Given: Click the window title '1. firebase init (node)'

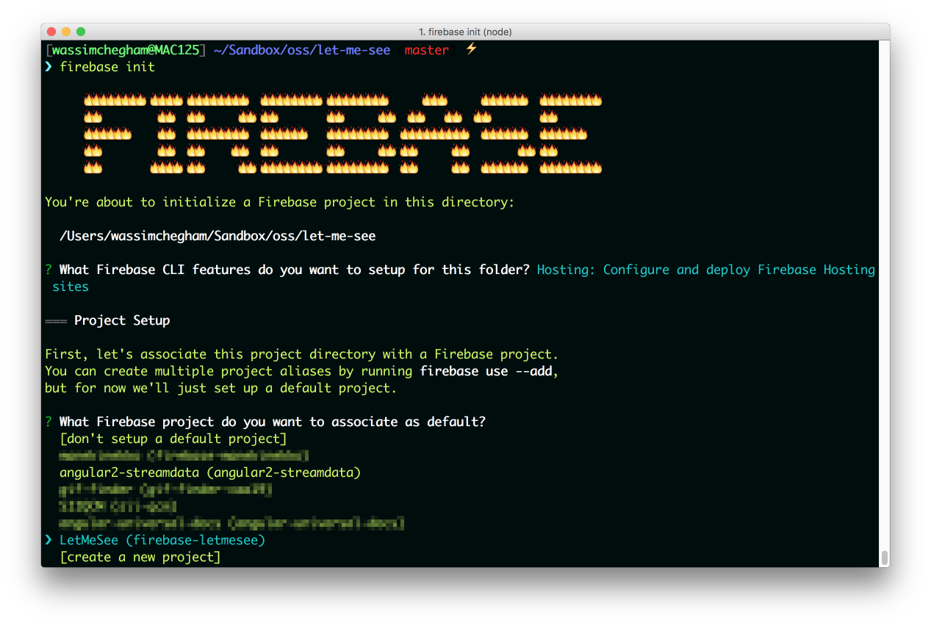Looking at the screenshot, I should point(465,32).
